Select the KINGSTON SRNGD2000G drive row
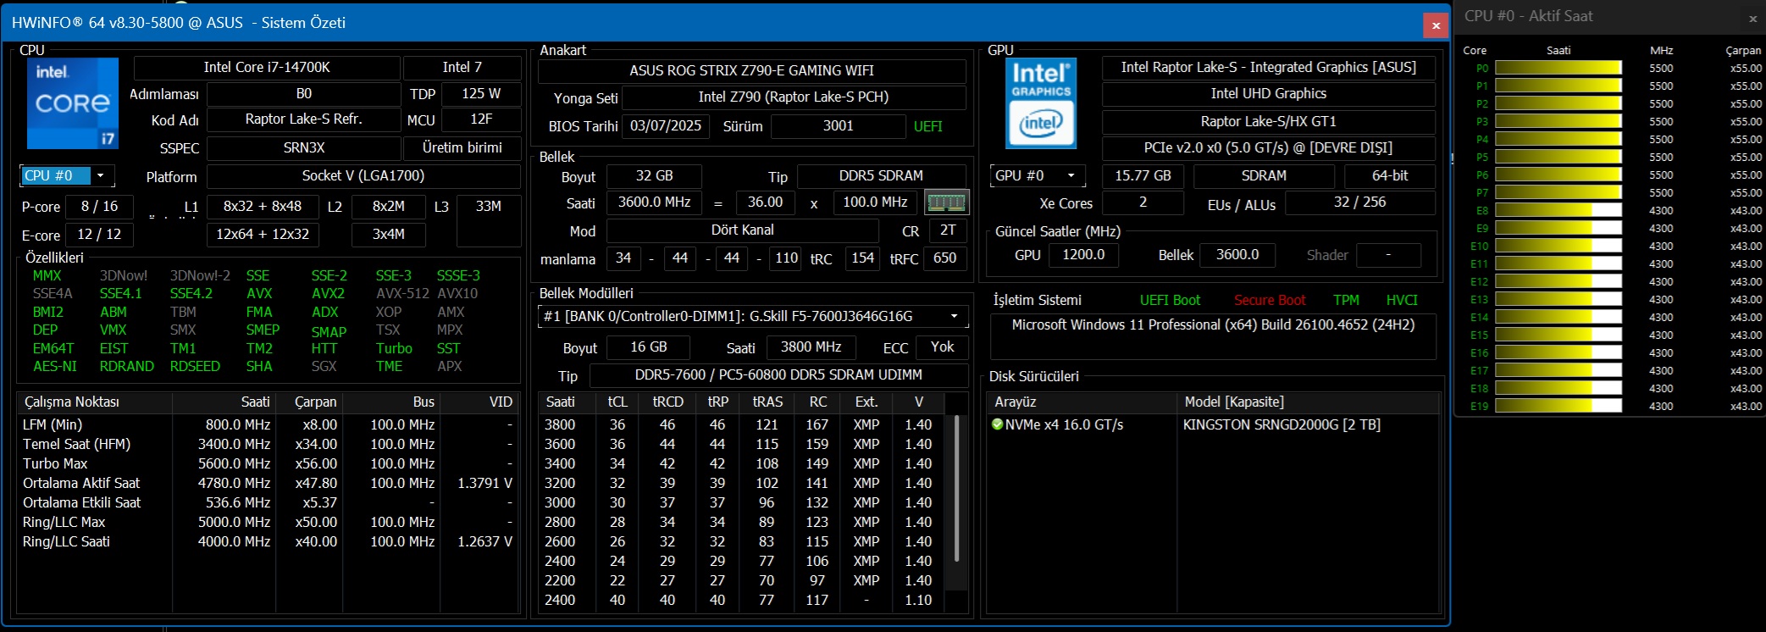This screenshot has width=1766, height=632. click(1281, 425)
